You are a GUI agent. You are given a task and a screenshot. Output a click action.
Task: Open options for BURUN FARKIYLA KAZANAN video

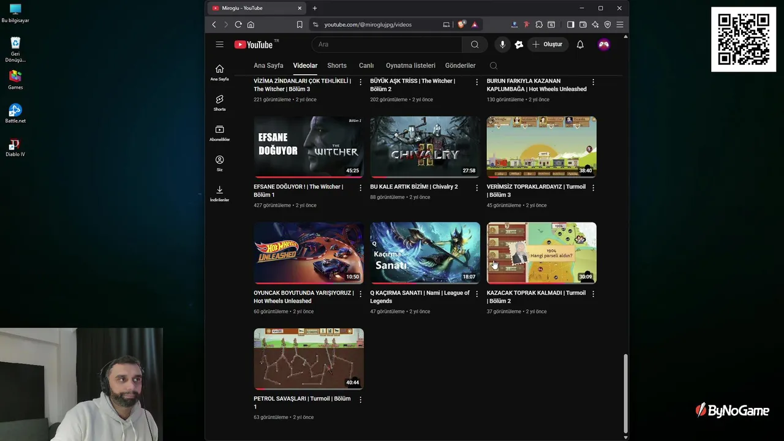pyautogui.click(x=593, y=81)
